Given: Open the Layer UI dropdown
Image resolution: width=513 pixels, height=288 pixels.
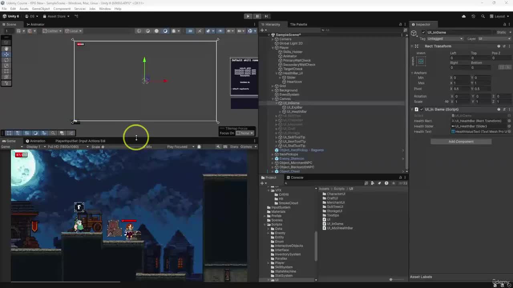Looking at the screenshot, I should tap(494, 39).
